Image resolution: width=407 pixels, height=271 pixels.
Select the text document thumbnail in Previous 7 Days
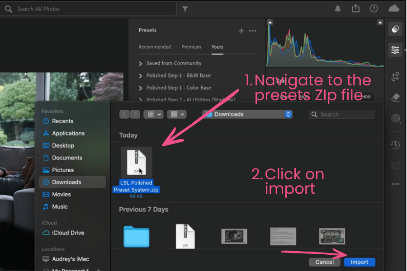pyautogui.click(x=283, y=236)
